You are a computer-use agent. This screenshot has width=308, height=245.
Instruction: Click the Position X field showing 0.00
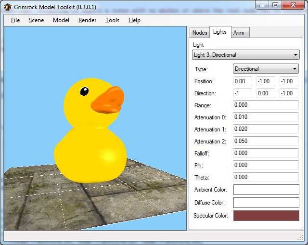pyautogui.click(x=243, y=81)
